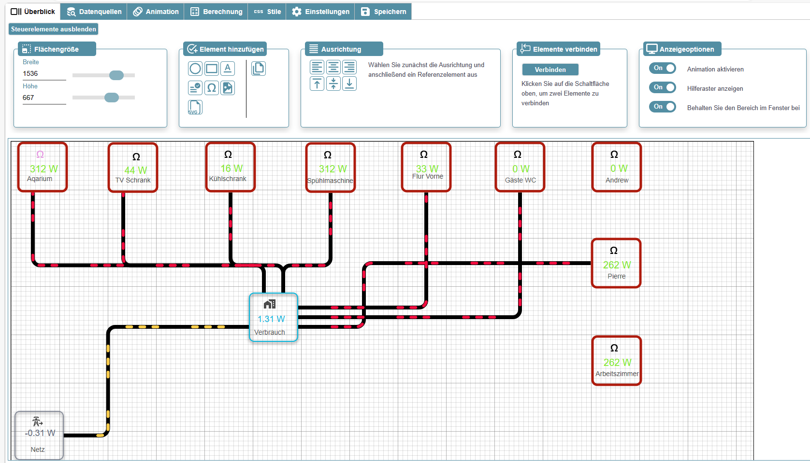Click the Omega icon of Flur Vorne
The image size is (810, 463).
(x=424, y=154)
